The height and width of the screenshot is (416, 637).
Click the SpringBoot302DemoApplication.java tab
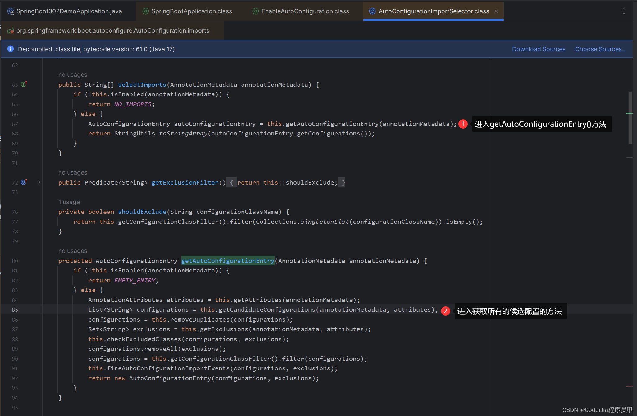[x=70, y=10]
